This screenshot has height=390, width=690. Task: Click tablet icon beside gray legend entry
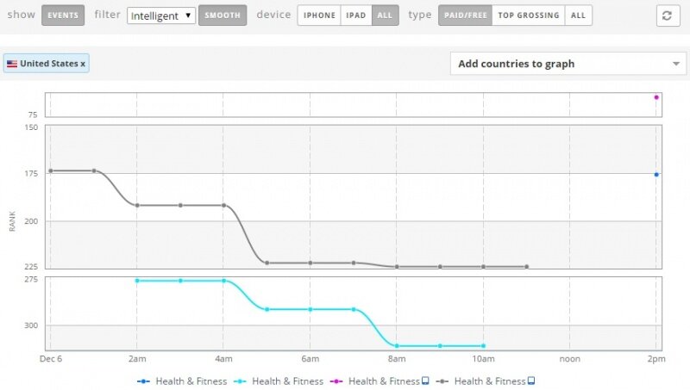(531, 381)
